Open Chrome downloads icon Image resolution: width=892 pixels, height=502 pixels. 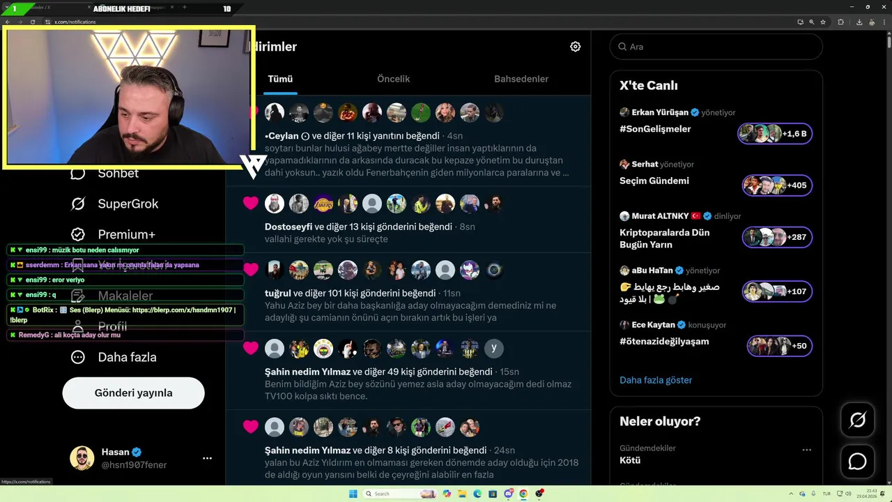pyautogui.click(x=859, y=22)
